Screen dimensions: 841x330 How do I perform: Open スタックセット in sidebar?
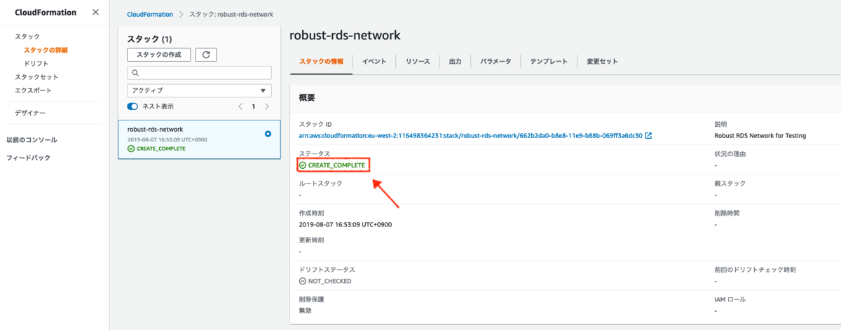tap(36, 77)
